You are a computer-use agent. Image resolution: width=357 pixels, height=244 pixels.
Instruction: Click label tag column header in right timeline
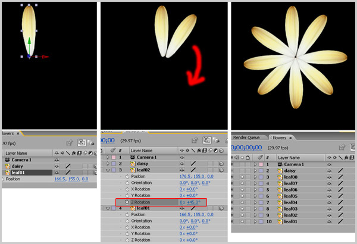(261, 157)
